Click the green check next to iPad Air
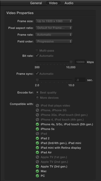Screen dimensions: 101x181 click(37, 152)
